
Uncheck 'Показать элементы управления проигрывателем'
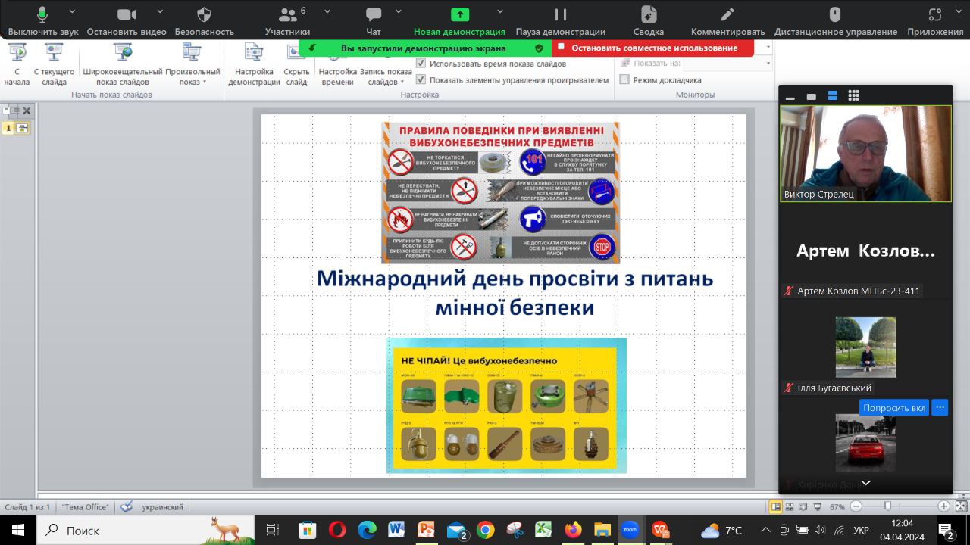[x=421, y=79]
